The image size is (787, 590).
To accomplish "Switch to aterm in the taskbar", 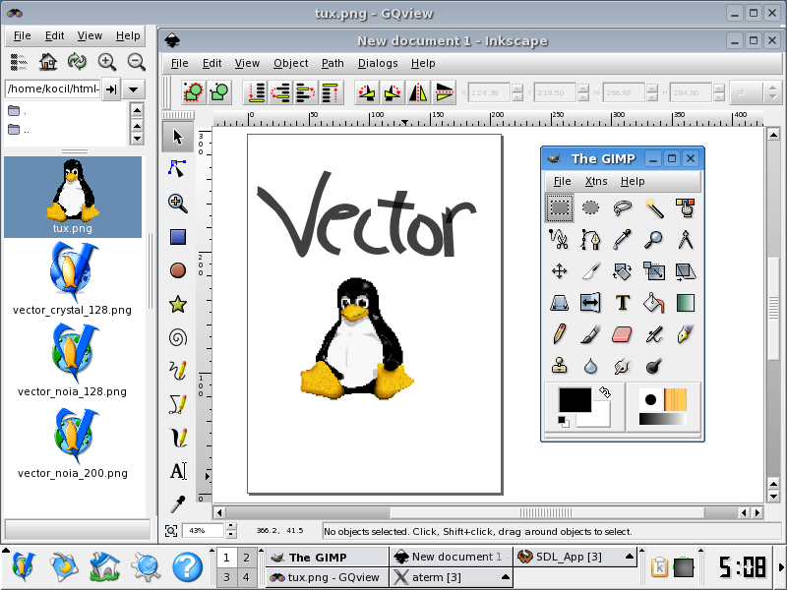I will coord(447,577).
